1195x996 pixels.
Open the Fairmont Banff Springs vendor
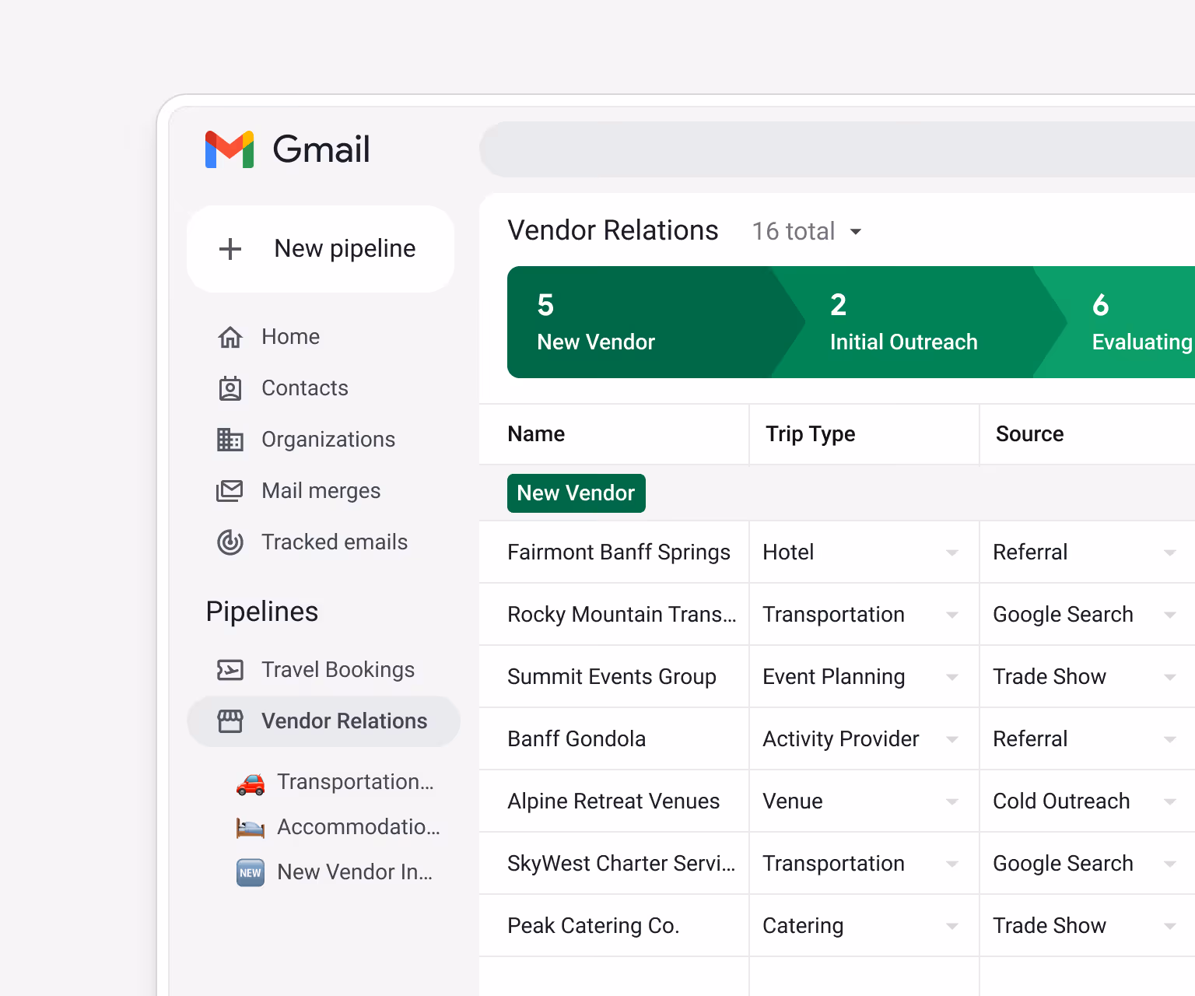pos(619,552)
